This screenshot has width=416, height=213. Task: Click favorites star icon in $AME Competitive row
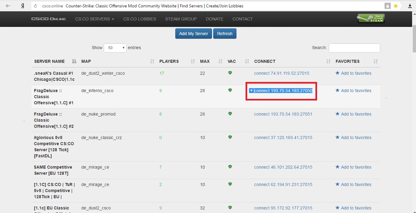click(x=337, y=167)
